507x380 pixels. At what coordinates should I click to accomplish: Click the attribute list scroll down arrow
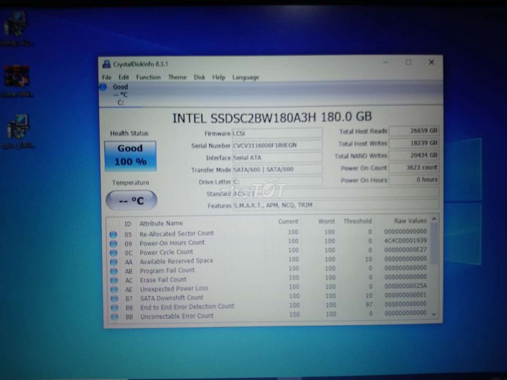[x=434, y=314]
